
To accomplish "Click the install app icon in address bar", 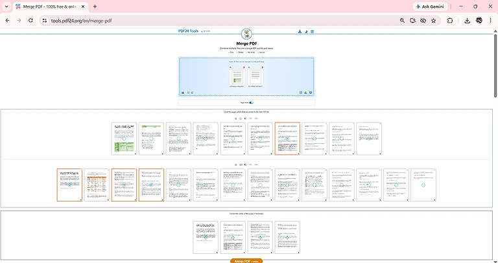I will [x=412, y=21].
